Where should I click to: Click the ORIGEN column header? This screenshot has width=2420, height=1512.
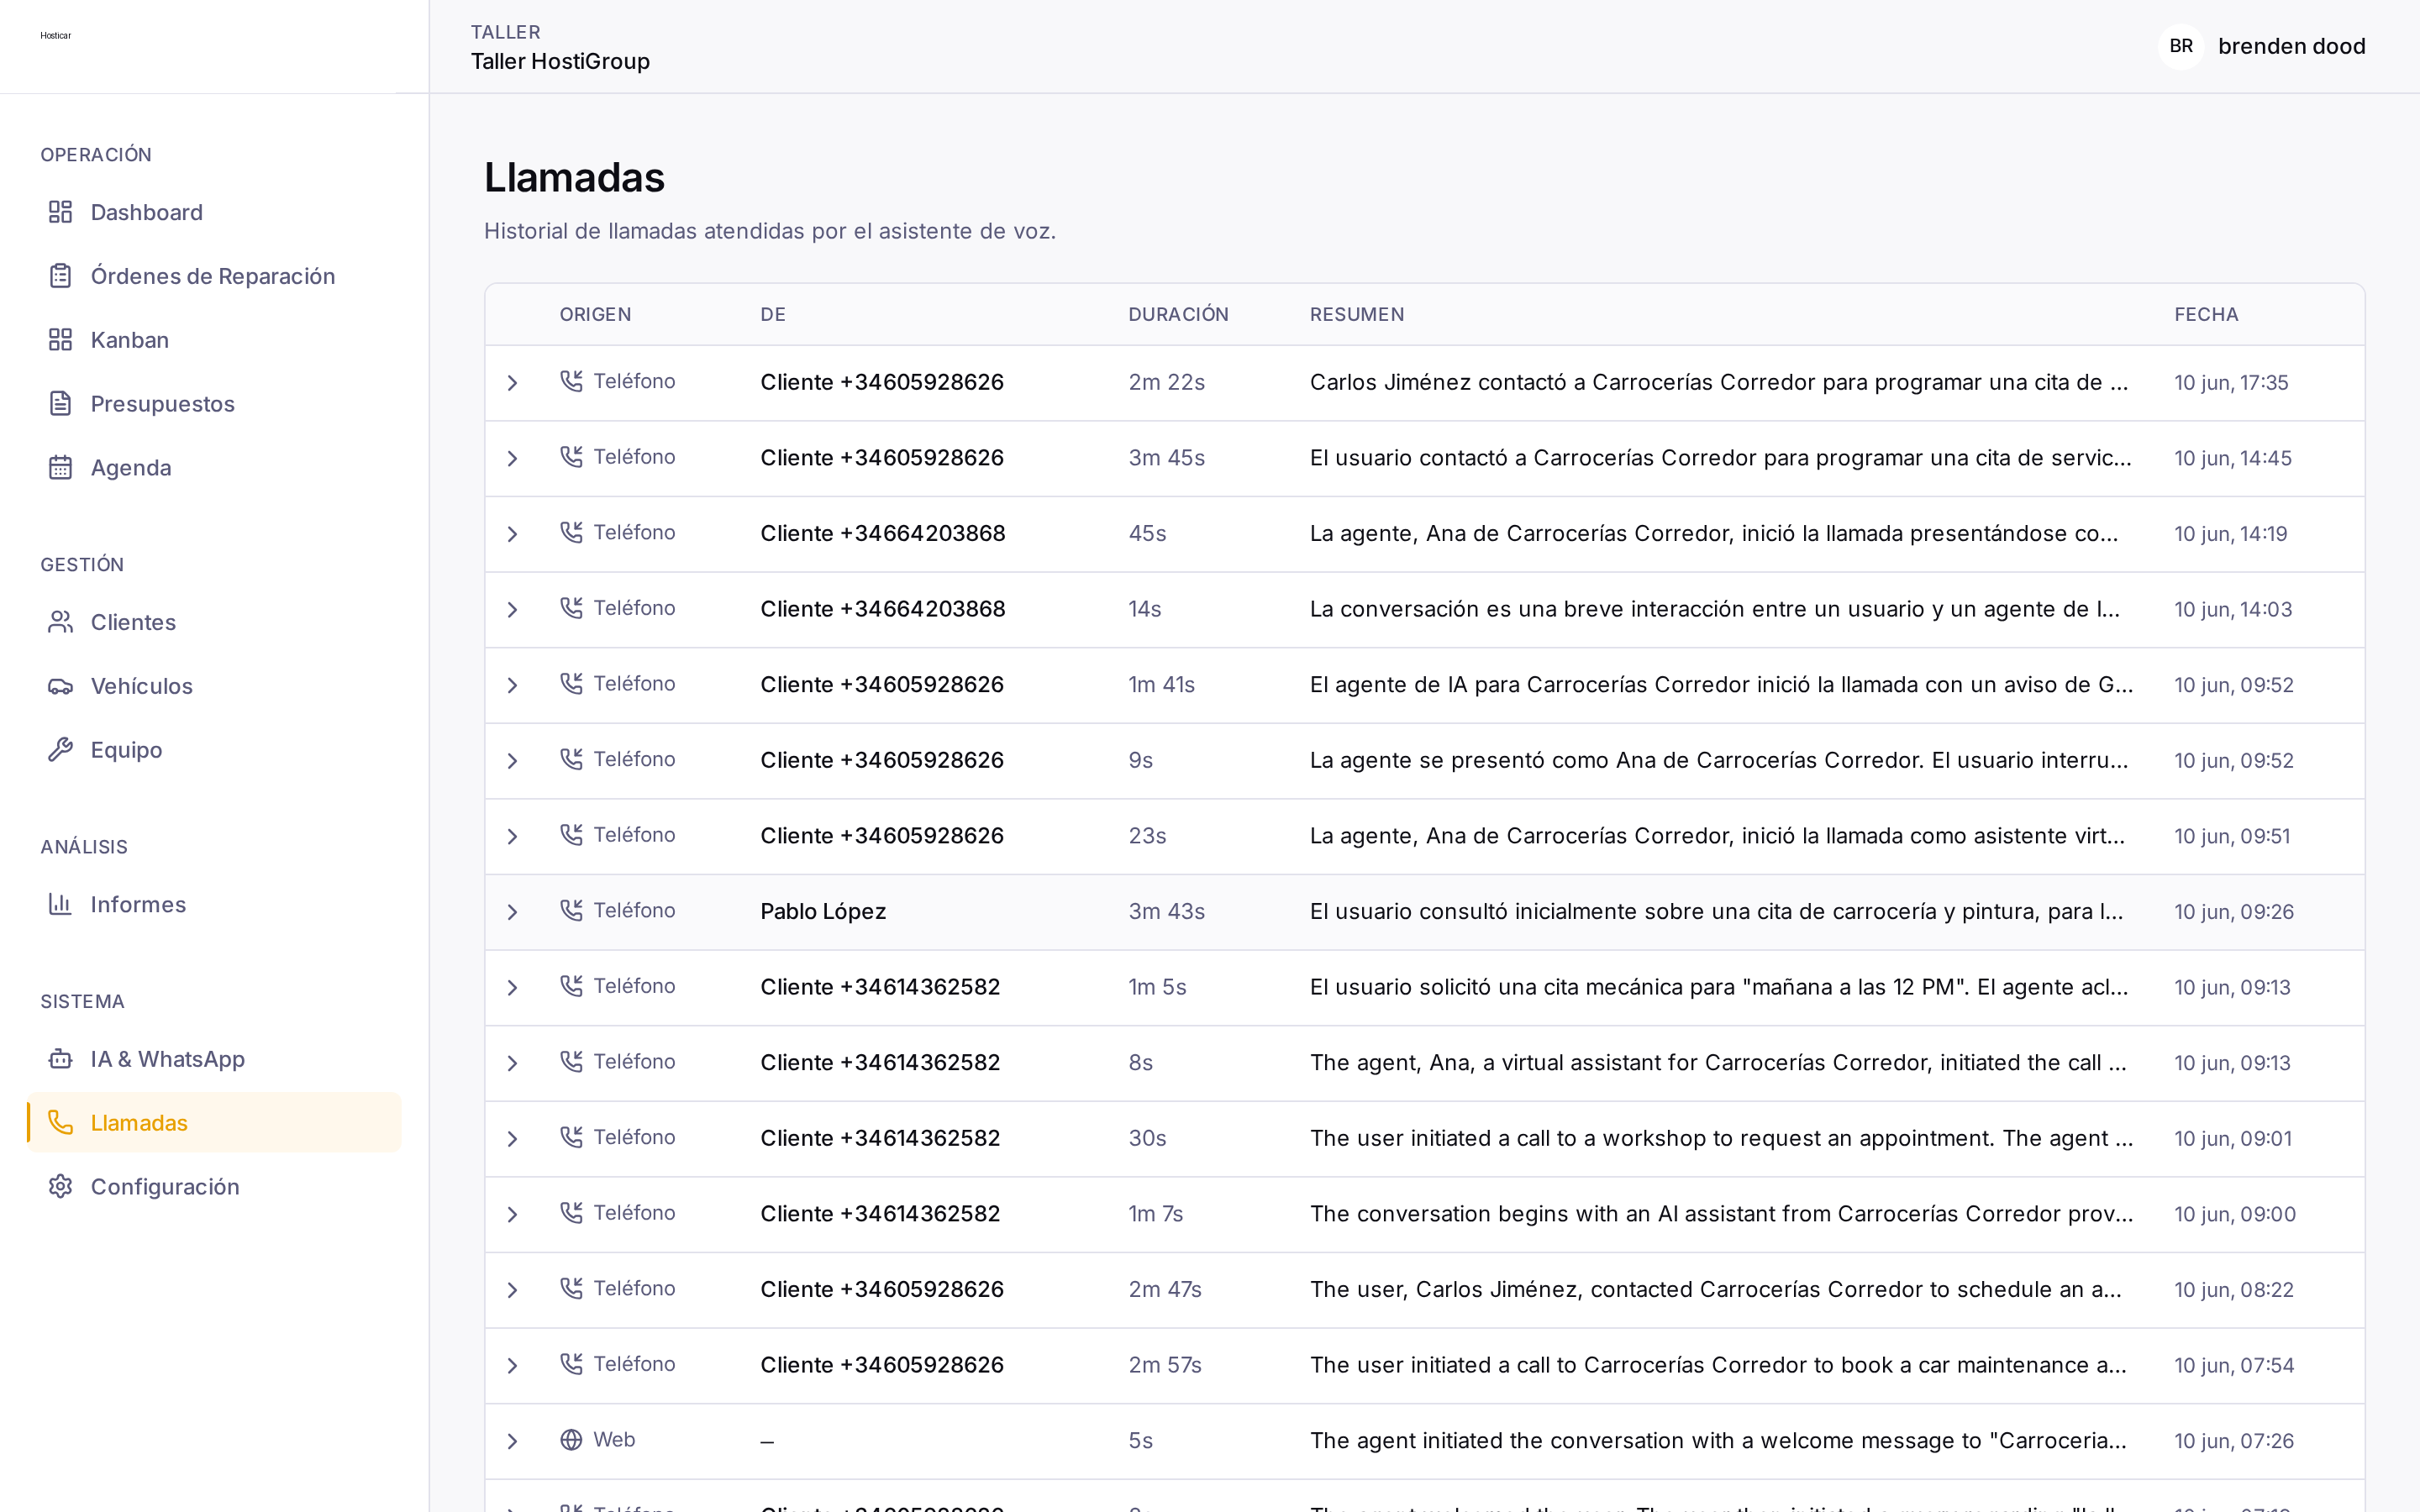click(x=595, y=314)
